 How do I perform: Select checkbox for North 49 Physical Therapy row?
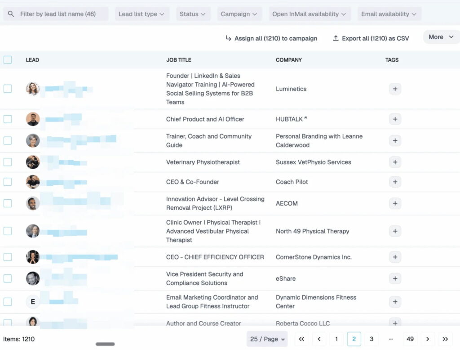click(x=8, y=231)
